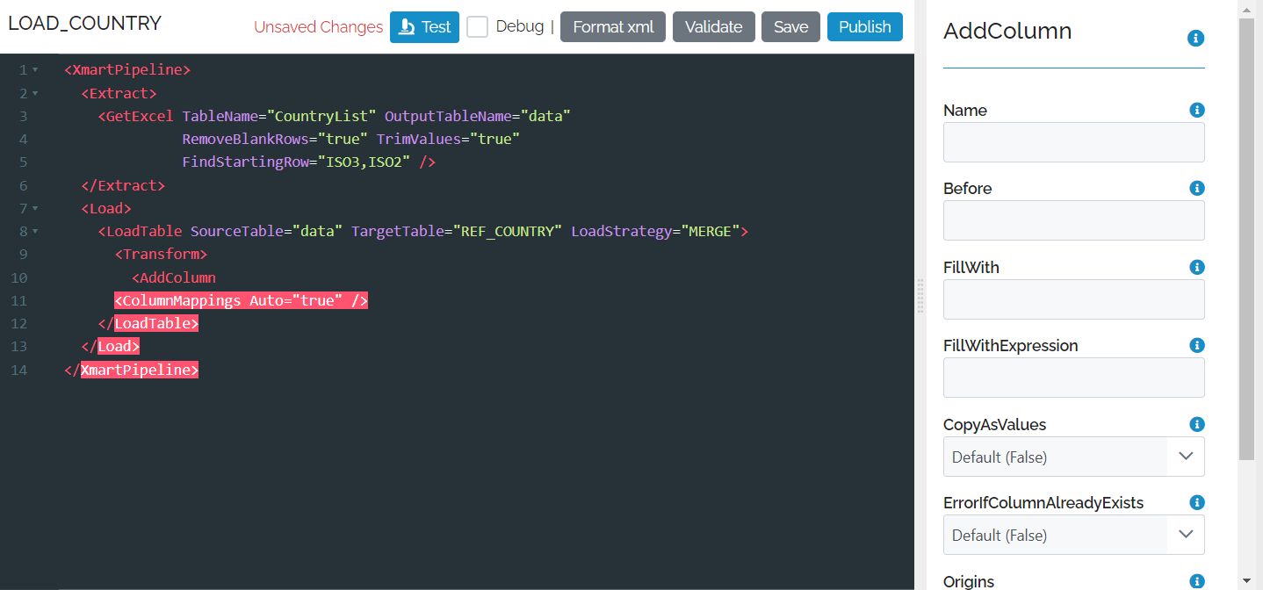Show info for FillWithExpression field
This screenshot has width=1263, height=590.
[x=1196, y=346]
